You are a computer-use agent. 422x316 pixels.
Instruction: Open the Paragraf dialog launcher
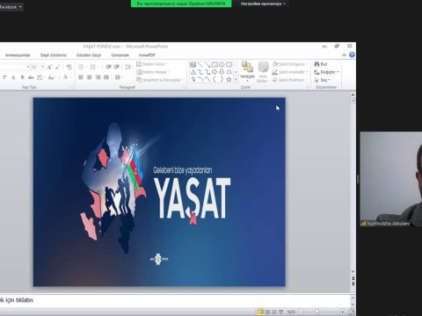(x=184, y=87)
